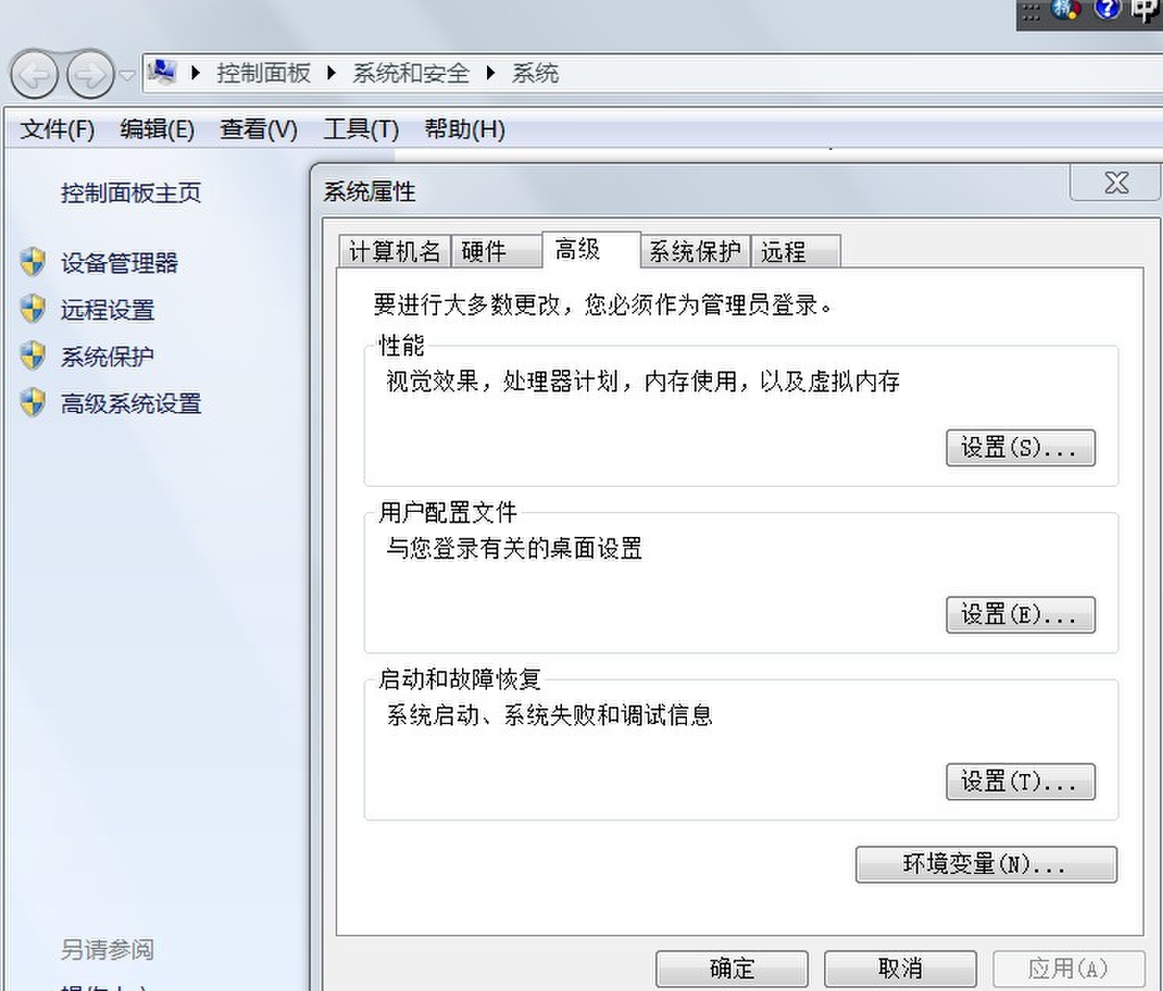Go to 控制面板主页

click(x=128, y=192)
